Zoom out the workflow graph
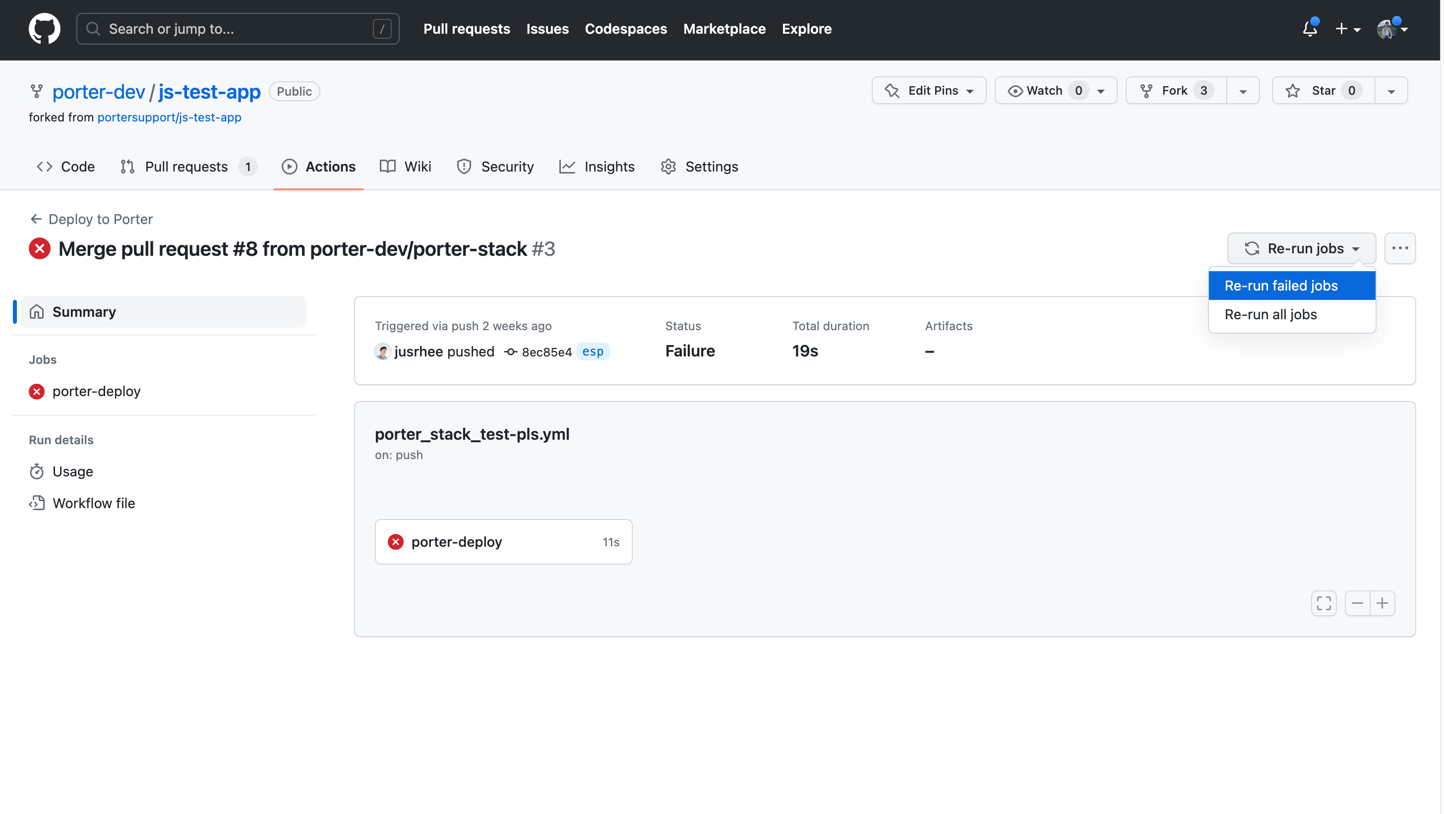The height and width of the screenshot is (814, 1444). pyautogui.click(x=1357, y=603)
